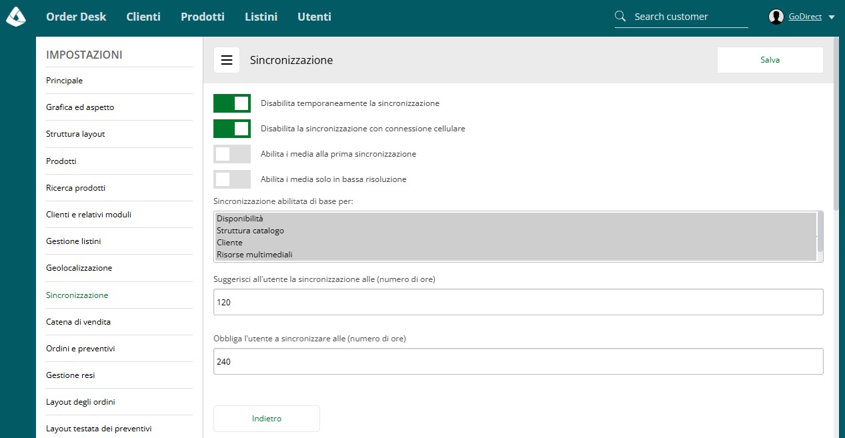Open the Utenti menu
The width and height of the screenshot is (845, 438).
[314, 17]
